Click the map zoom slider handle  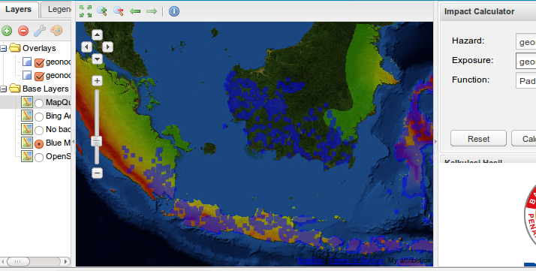pos(96,141)
